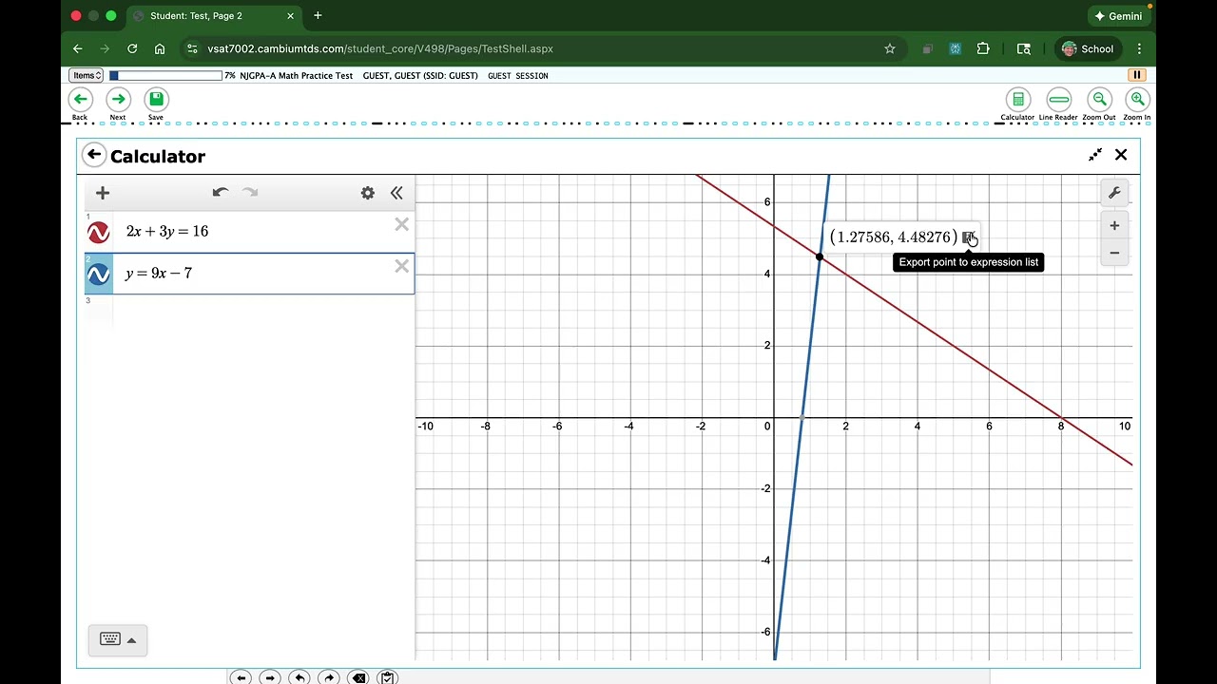Image resolution: width=1217 pixels, height=684 pixels.
Task: Open the Chrome three-dot menu
Action: coord(1139,48)
